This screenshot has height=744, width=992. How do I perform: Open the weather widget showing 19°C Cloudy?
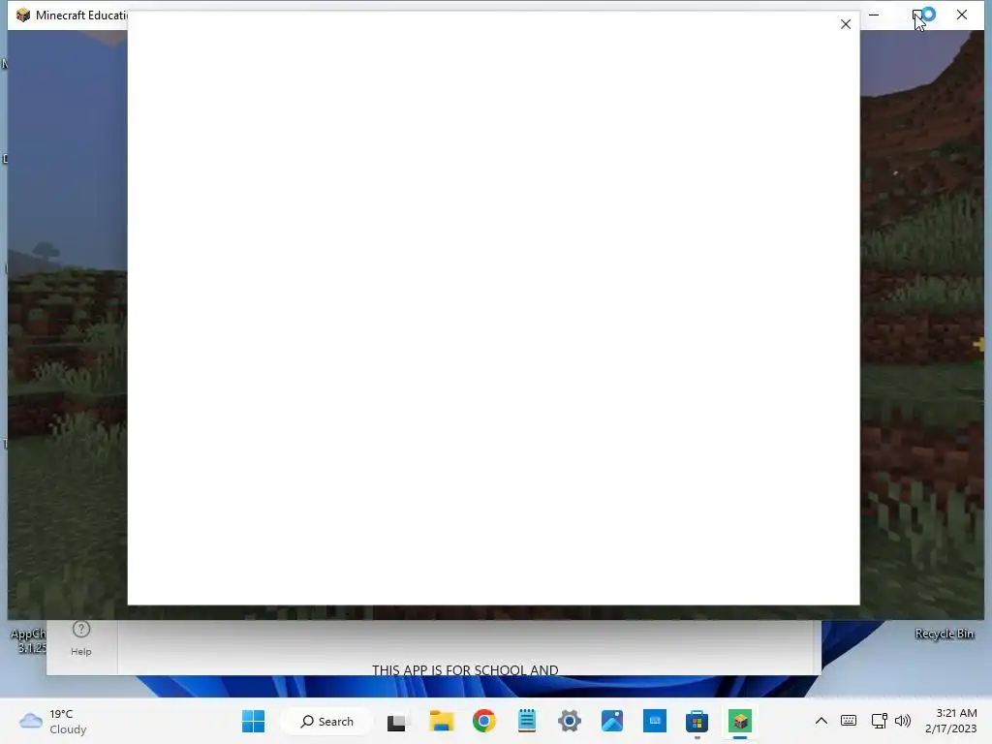(x=53, y=721)
